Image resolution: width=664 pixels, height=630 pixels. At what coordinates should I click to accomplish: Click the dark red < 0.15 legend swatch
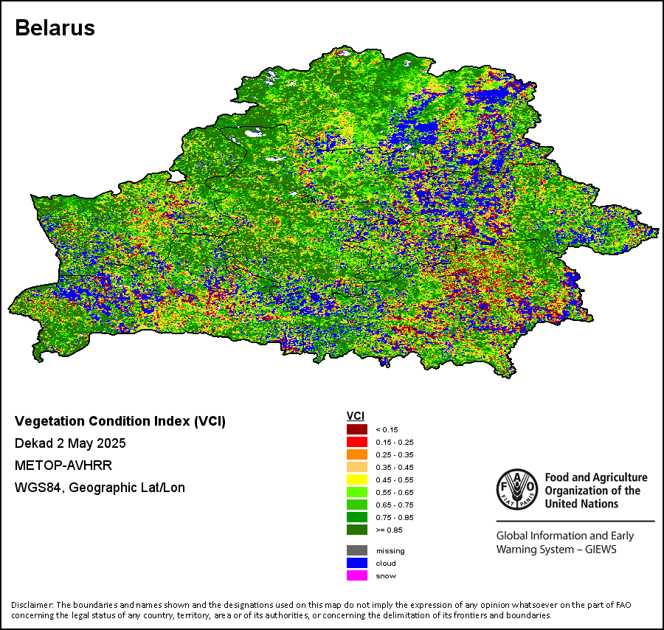pos(357,429)
